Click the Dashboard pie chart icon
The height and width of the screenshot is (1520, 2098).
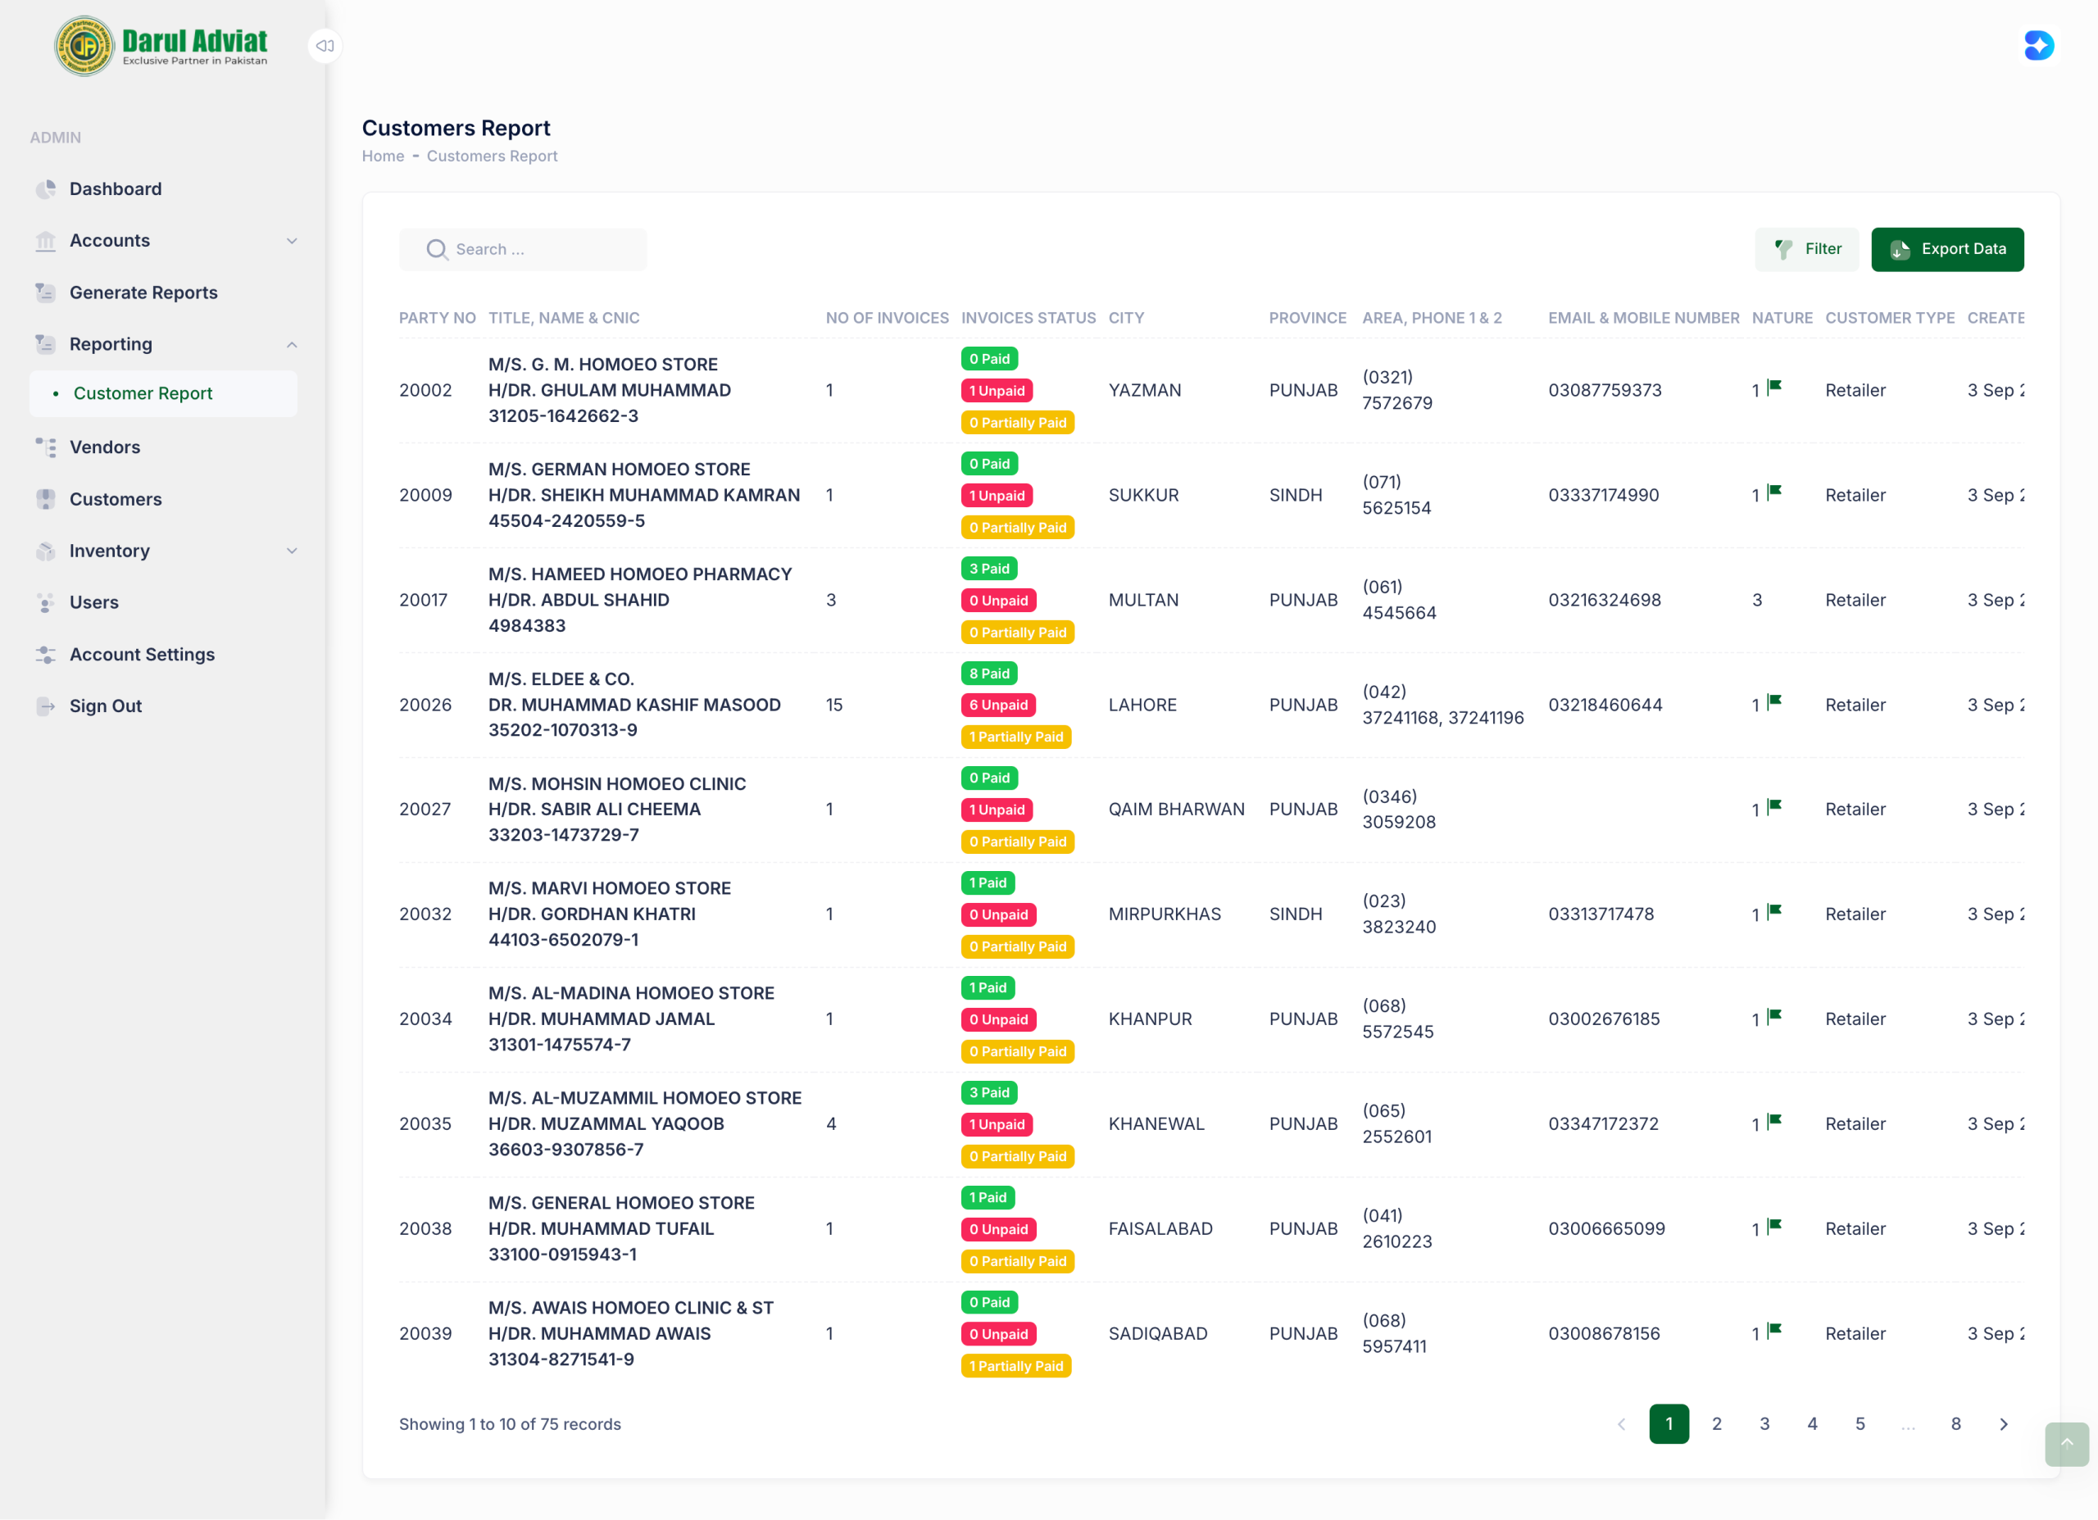45,188
